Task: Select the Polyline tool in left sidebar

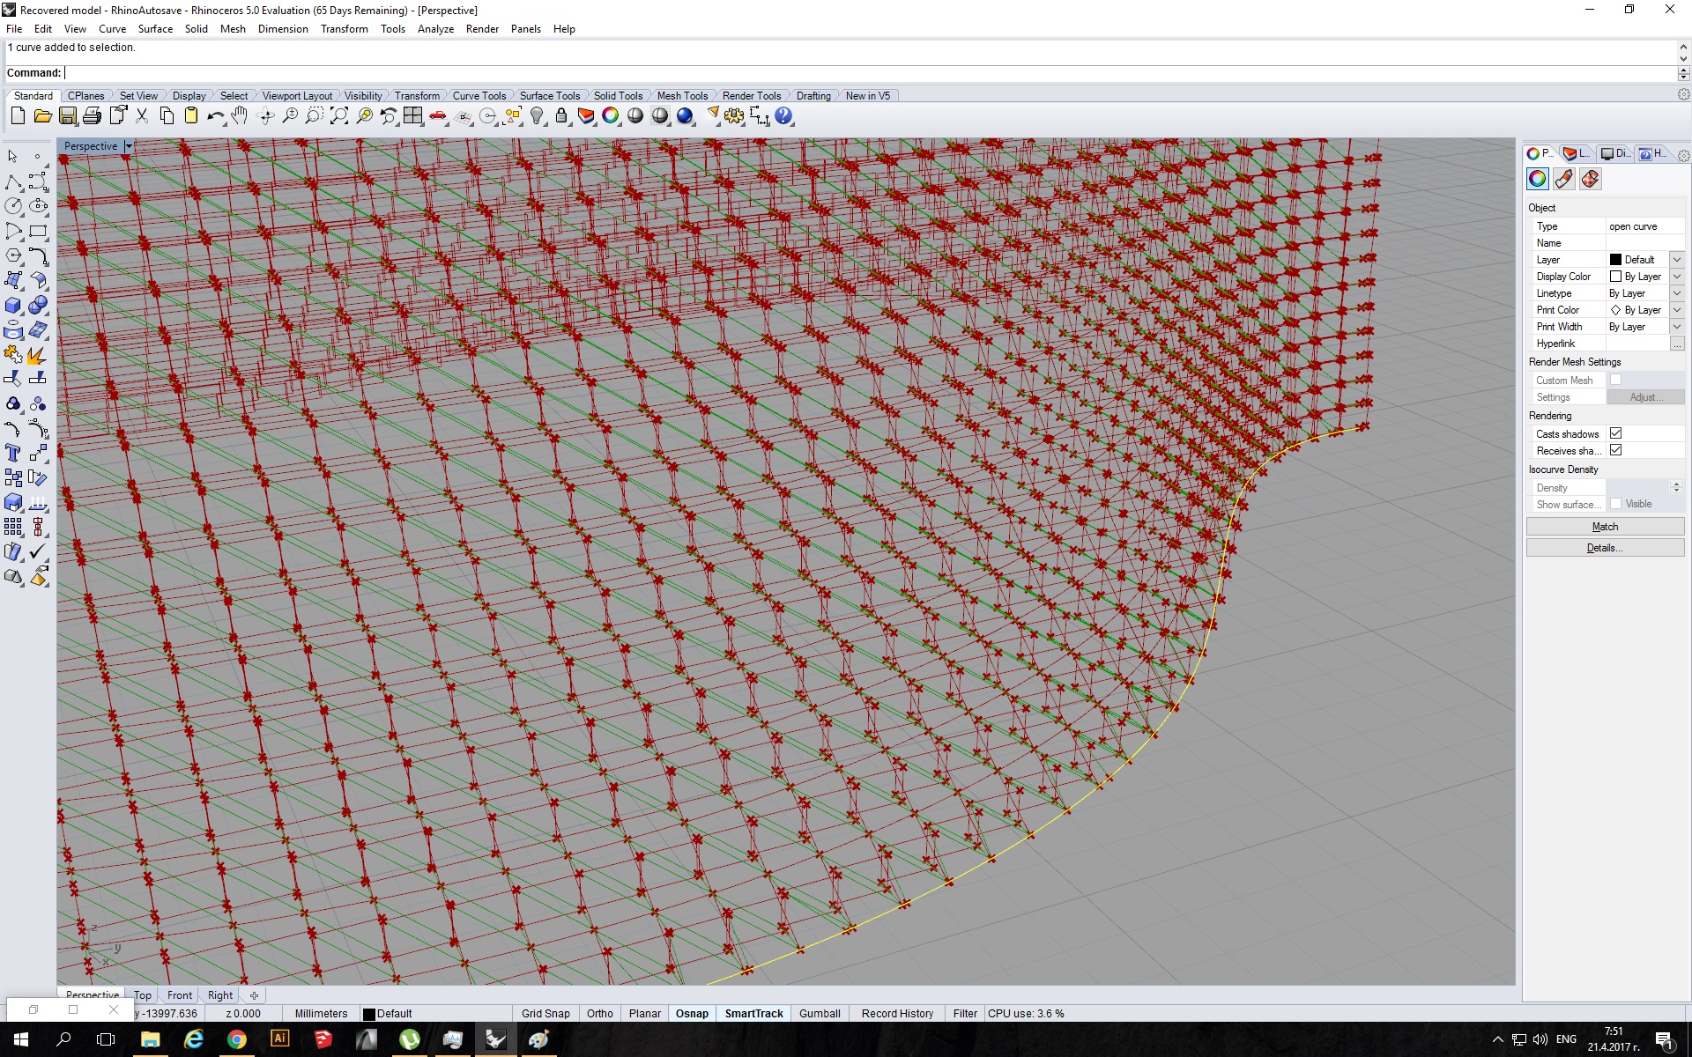Action: (13, 181)
